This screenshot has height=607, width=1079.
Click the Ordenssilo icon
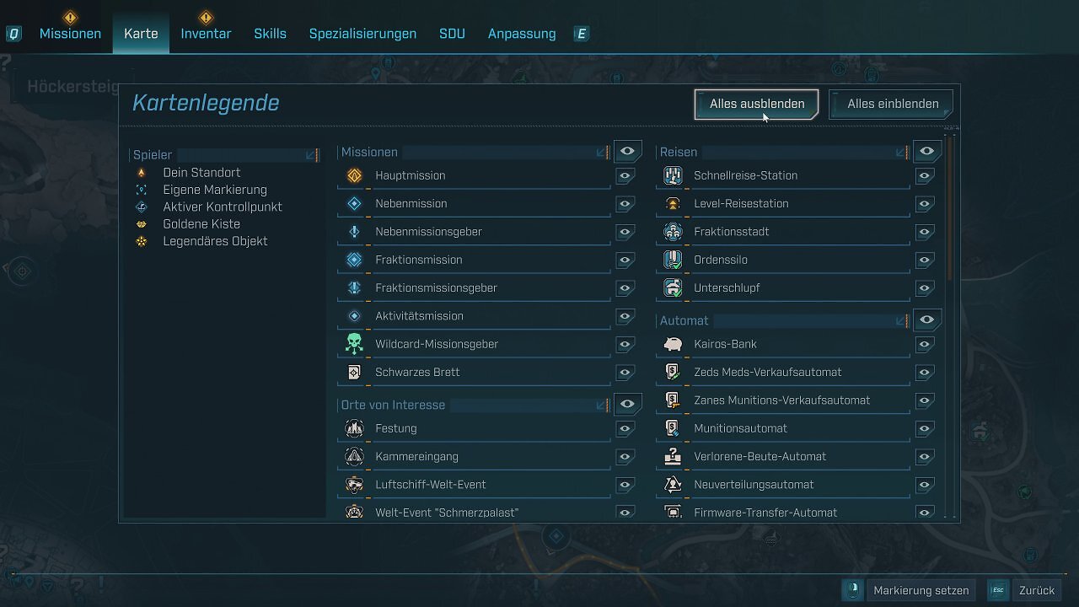point(673,260)
